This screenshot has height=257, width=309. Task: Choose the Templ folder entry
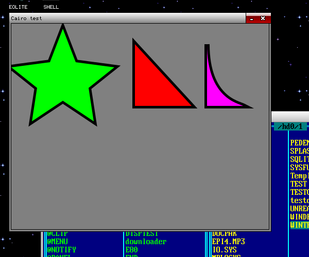coord(299,176)
